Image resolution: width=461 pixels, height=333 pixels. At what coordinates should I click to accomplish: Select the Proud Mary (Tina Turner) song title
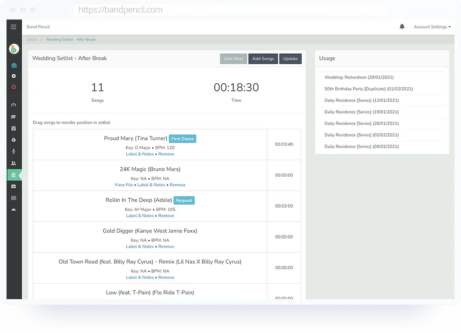tap(135, 138)
